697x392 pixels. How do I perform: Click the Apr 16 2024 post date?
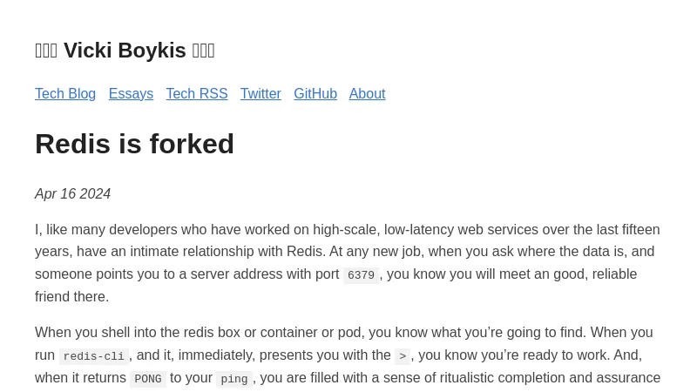72,194
